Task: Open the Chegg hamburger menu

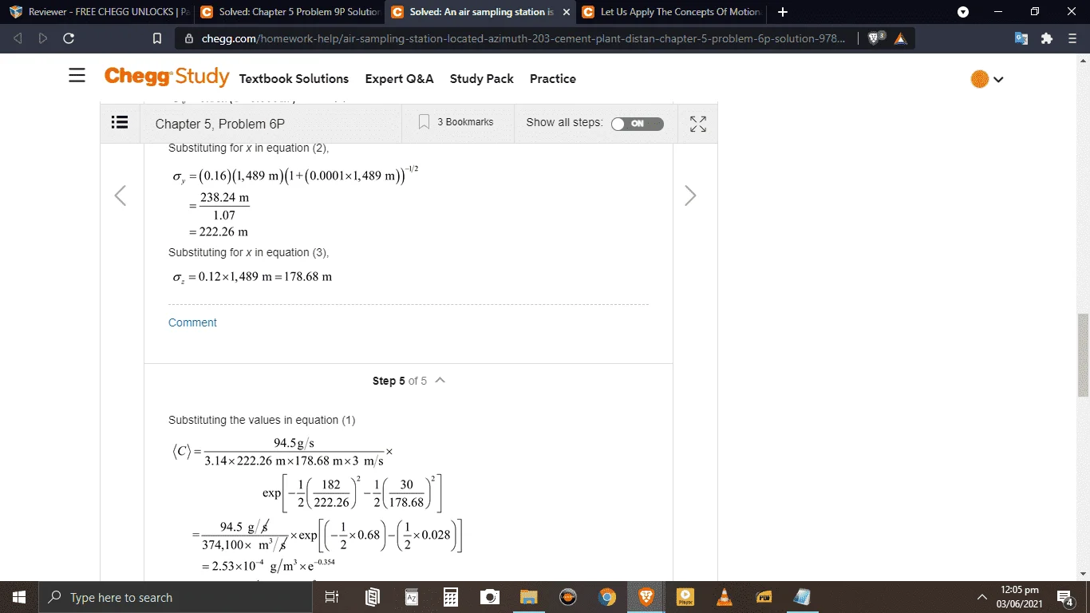Action: [x=77, y=76]
